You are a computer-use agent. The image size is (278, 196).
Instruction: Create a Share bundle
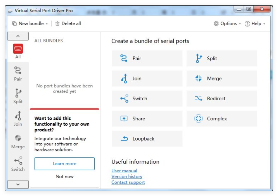click(x=147, y=119)
